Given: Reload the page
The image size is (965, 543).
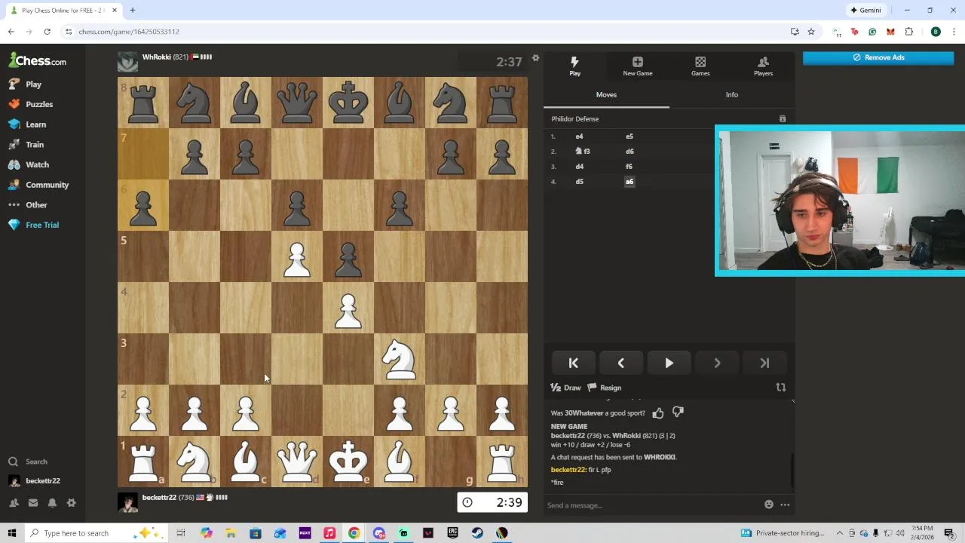Looking at the screenshot, I should (47, 32).
